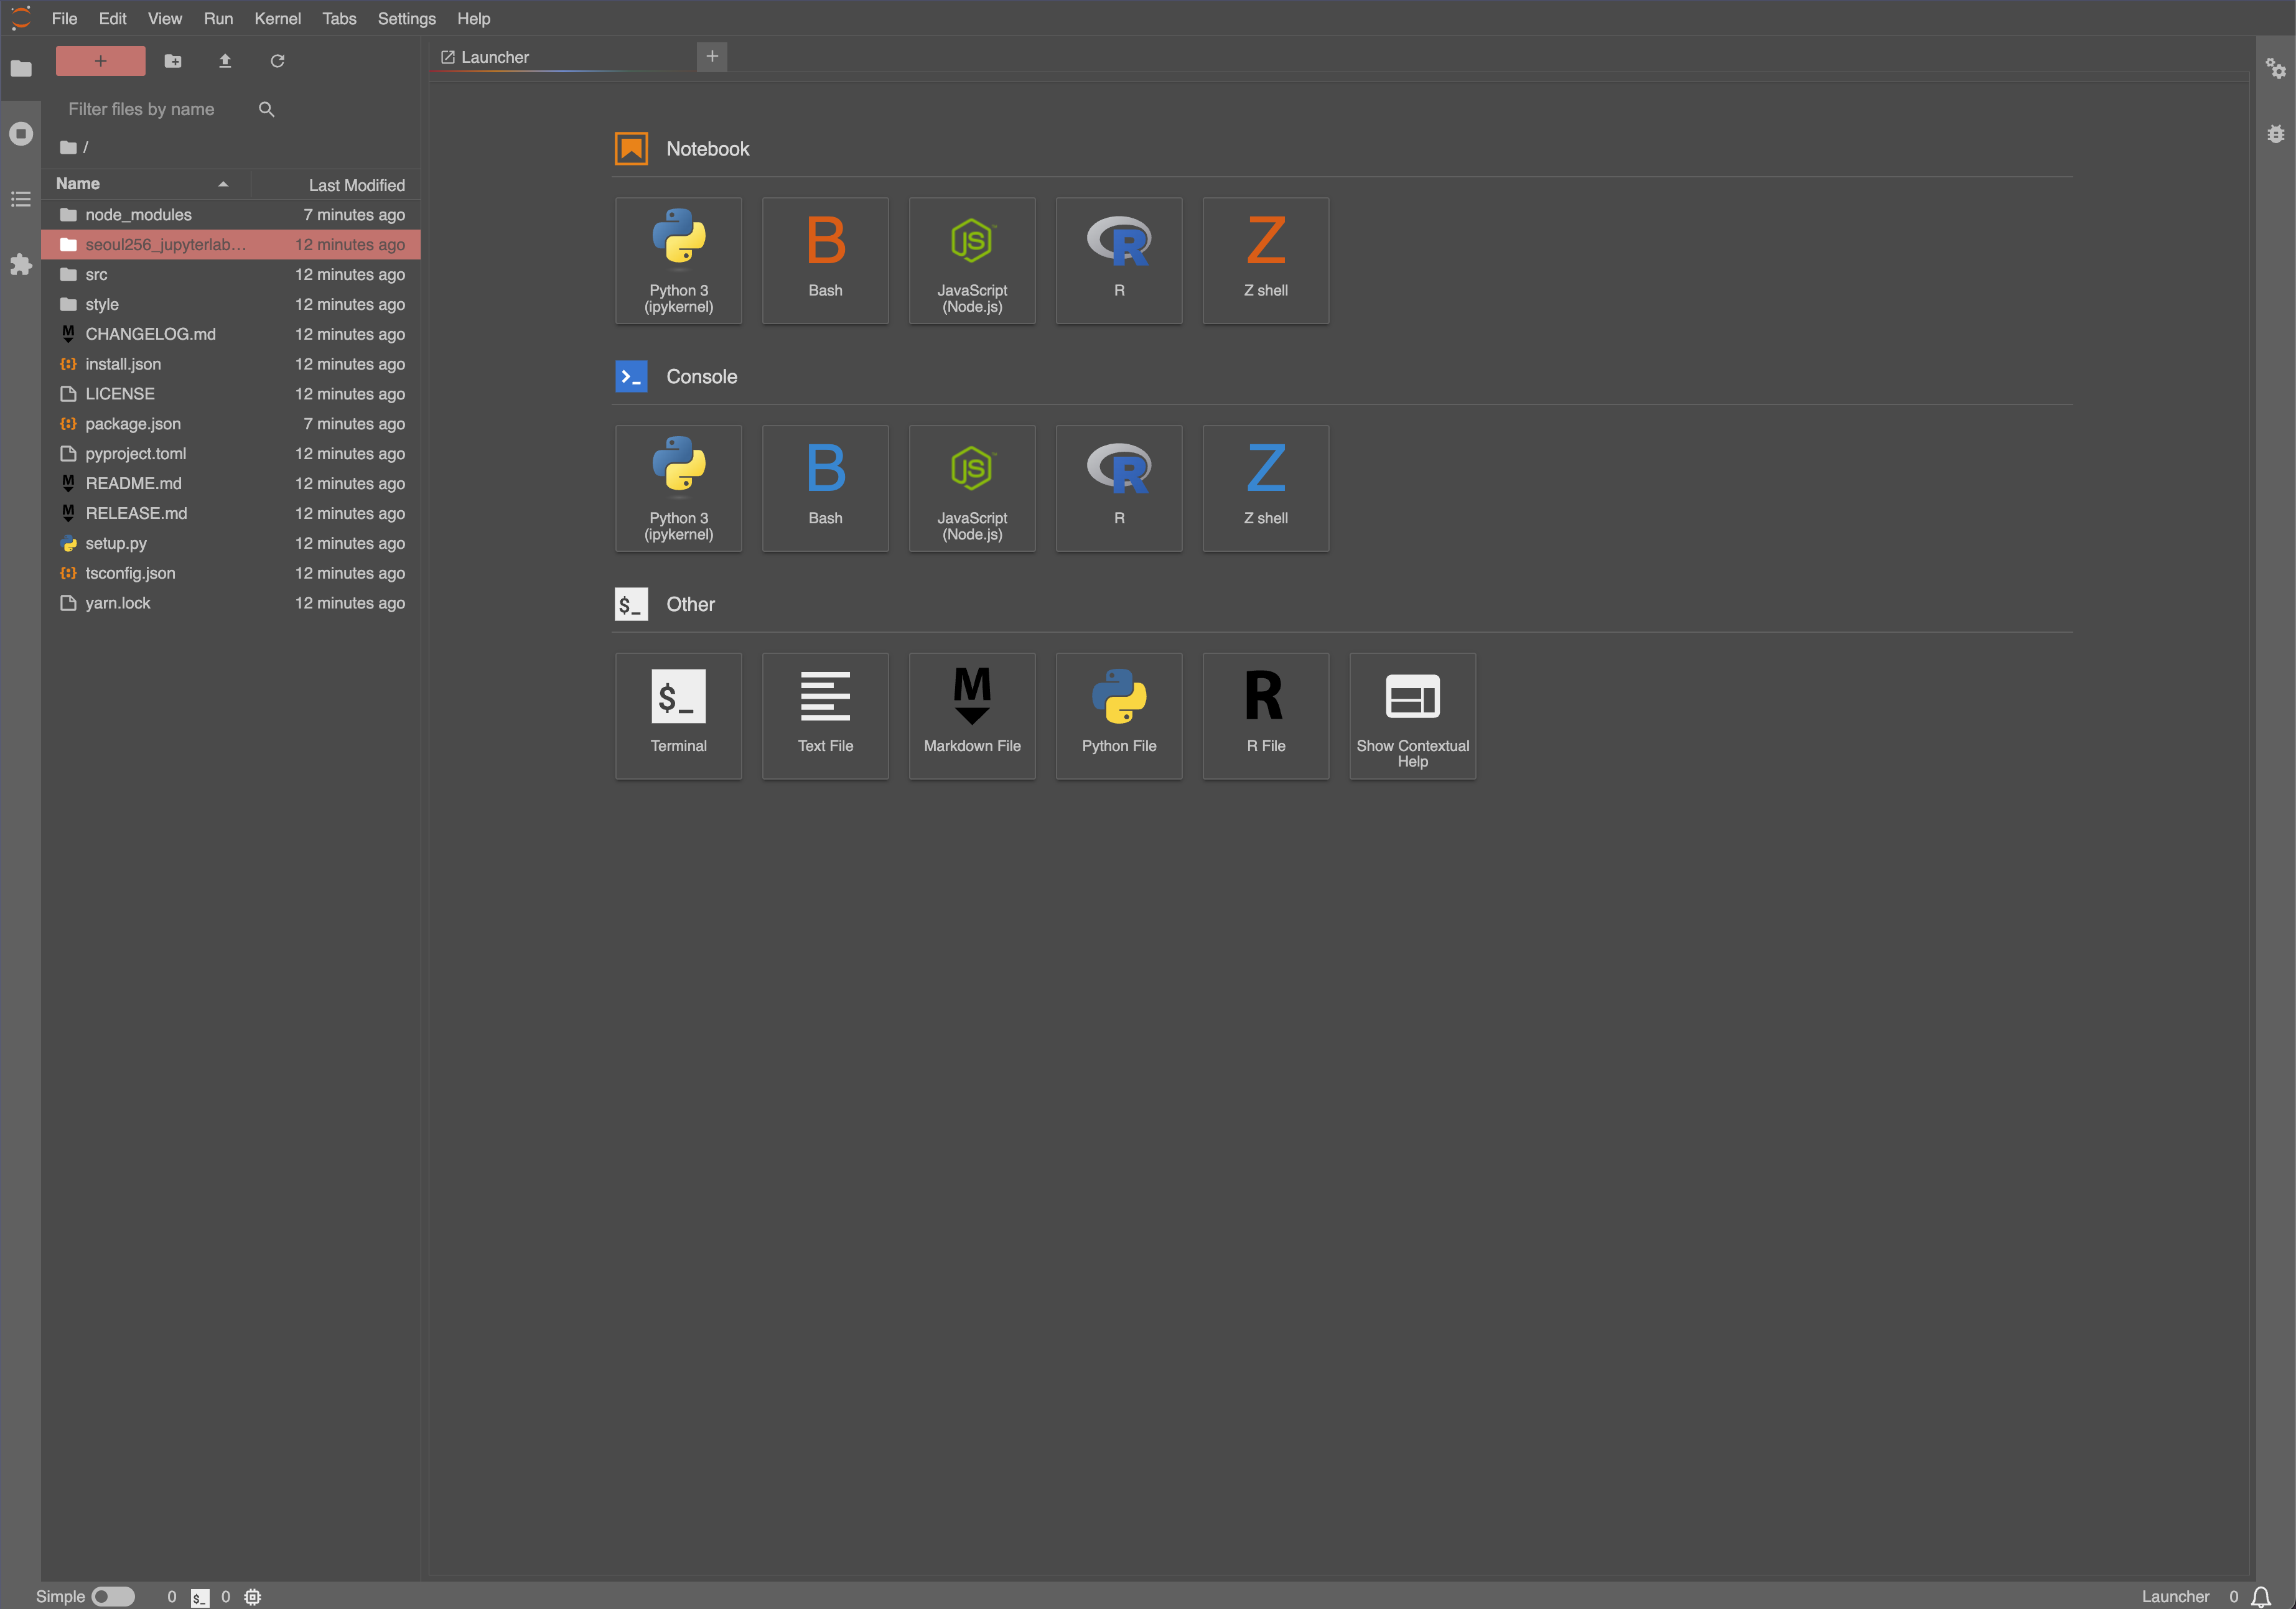Open the Table of Contents sidebar
The width and height of the screenshot is (2296, 1609).
pos(21,199)
